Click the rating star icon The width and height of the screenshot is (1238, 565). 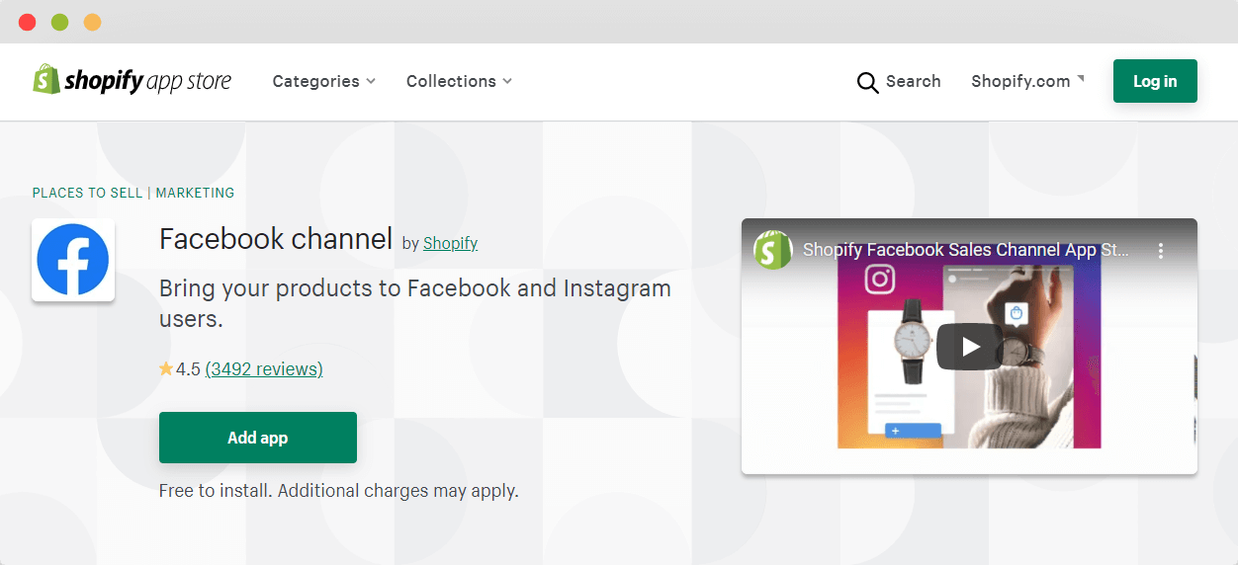[x=166, y=368]
